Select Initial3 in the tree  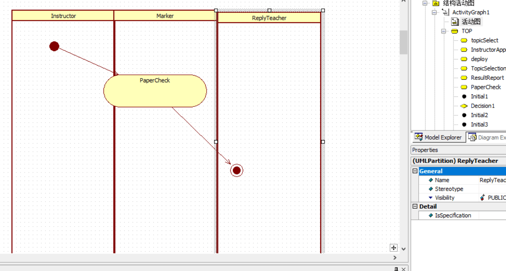479,125
